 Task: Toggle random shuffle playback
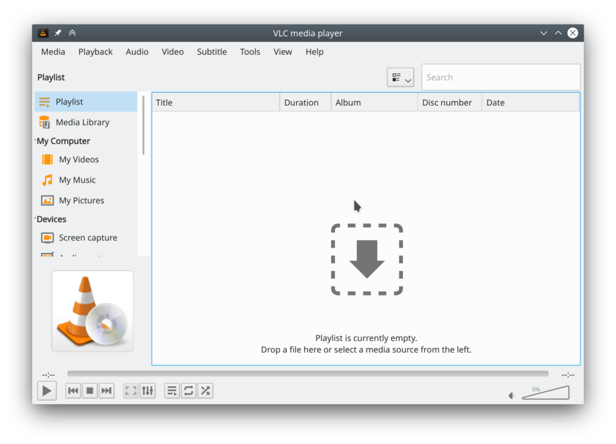click(206, 391)
